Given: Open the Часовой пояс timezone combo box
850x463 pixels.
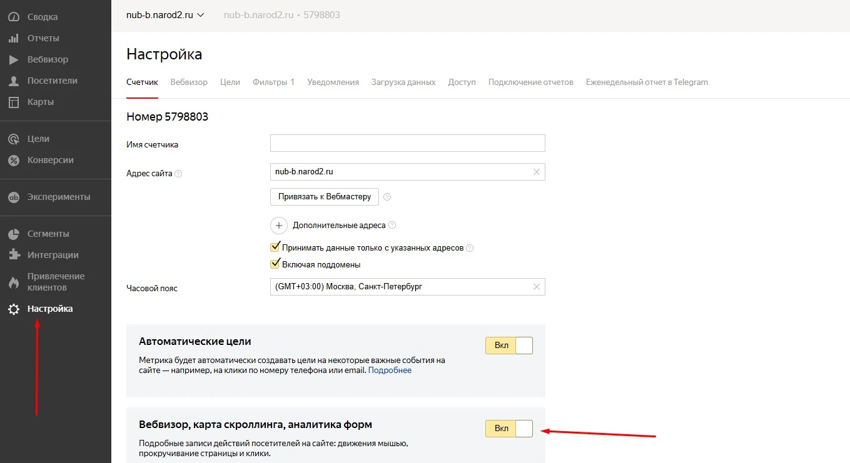Looking at the screenshot, I should [408, 287].
